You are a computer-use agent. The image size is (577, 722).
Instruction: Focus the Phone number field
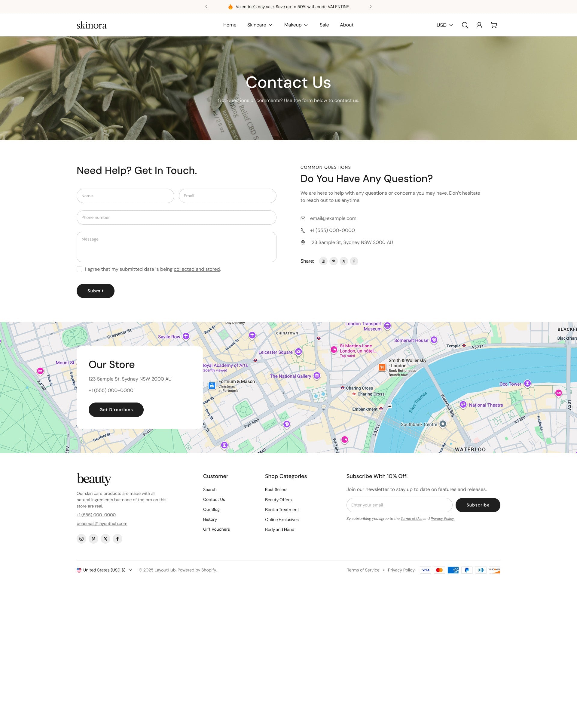[177, 218]
